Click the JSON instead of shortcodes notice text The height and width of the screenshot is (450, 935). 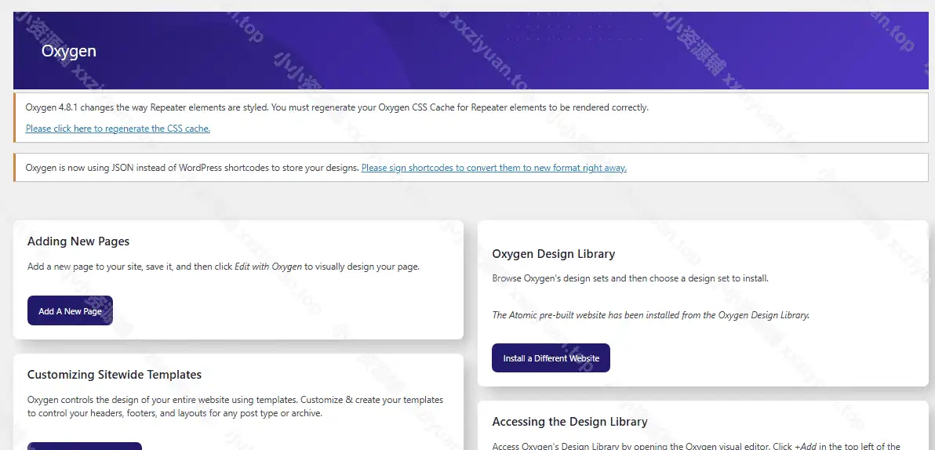(x=192, y=168)
